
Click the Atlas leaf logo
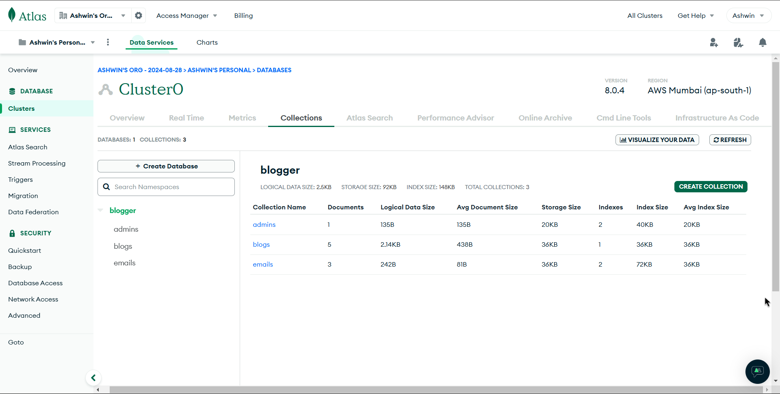12,15
